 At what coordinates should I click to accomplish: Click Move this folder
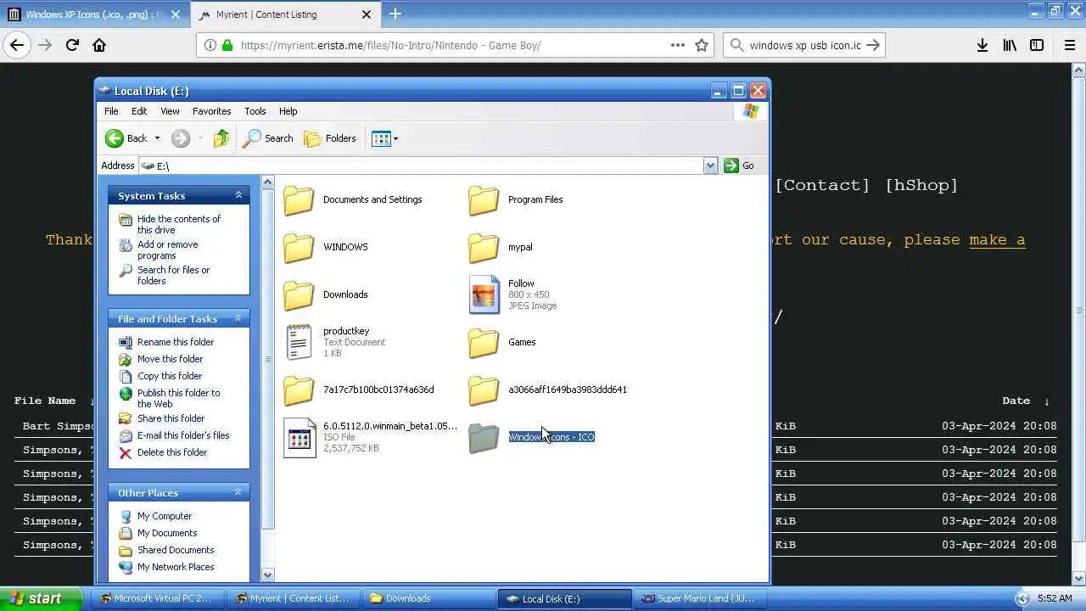click(170, 359)
